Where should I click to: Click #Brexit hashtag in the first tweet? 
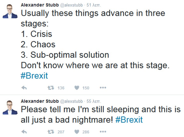point(34,76)
